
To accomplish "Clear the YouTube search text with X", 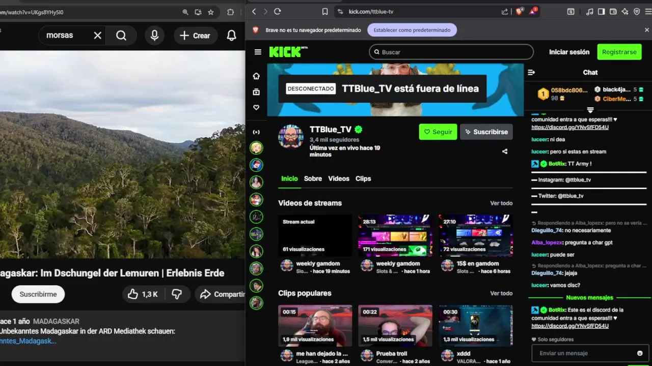I will tap(98, 36).
